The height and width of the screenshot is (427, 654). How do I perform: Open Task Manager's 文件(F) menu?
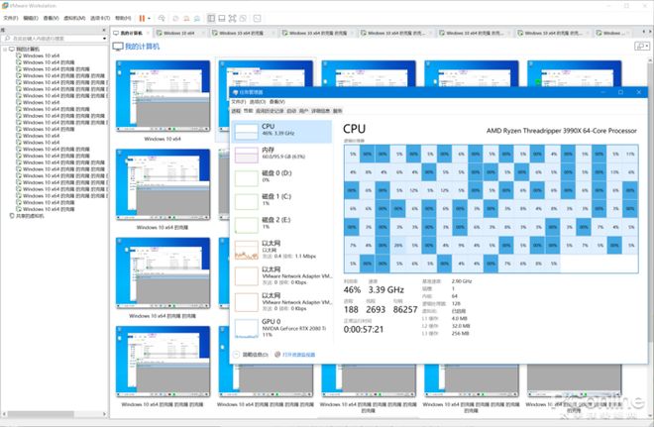tap(239, 102)
